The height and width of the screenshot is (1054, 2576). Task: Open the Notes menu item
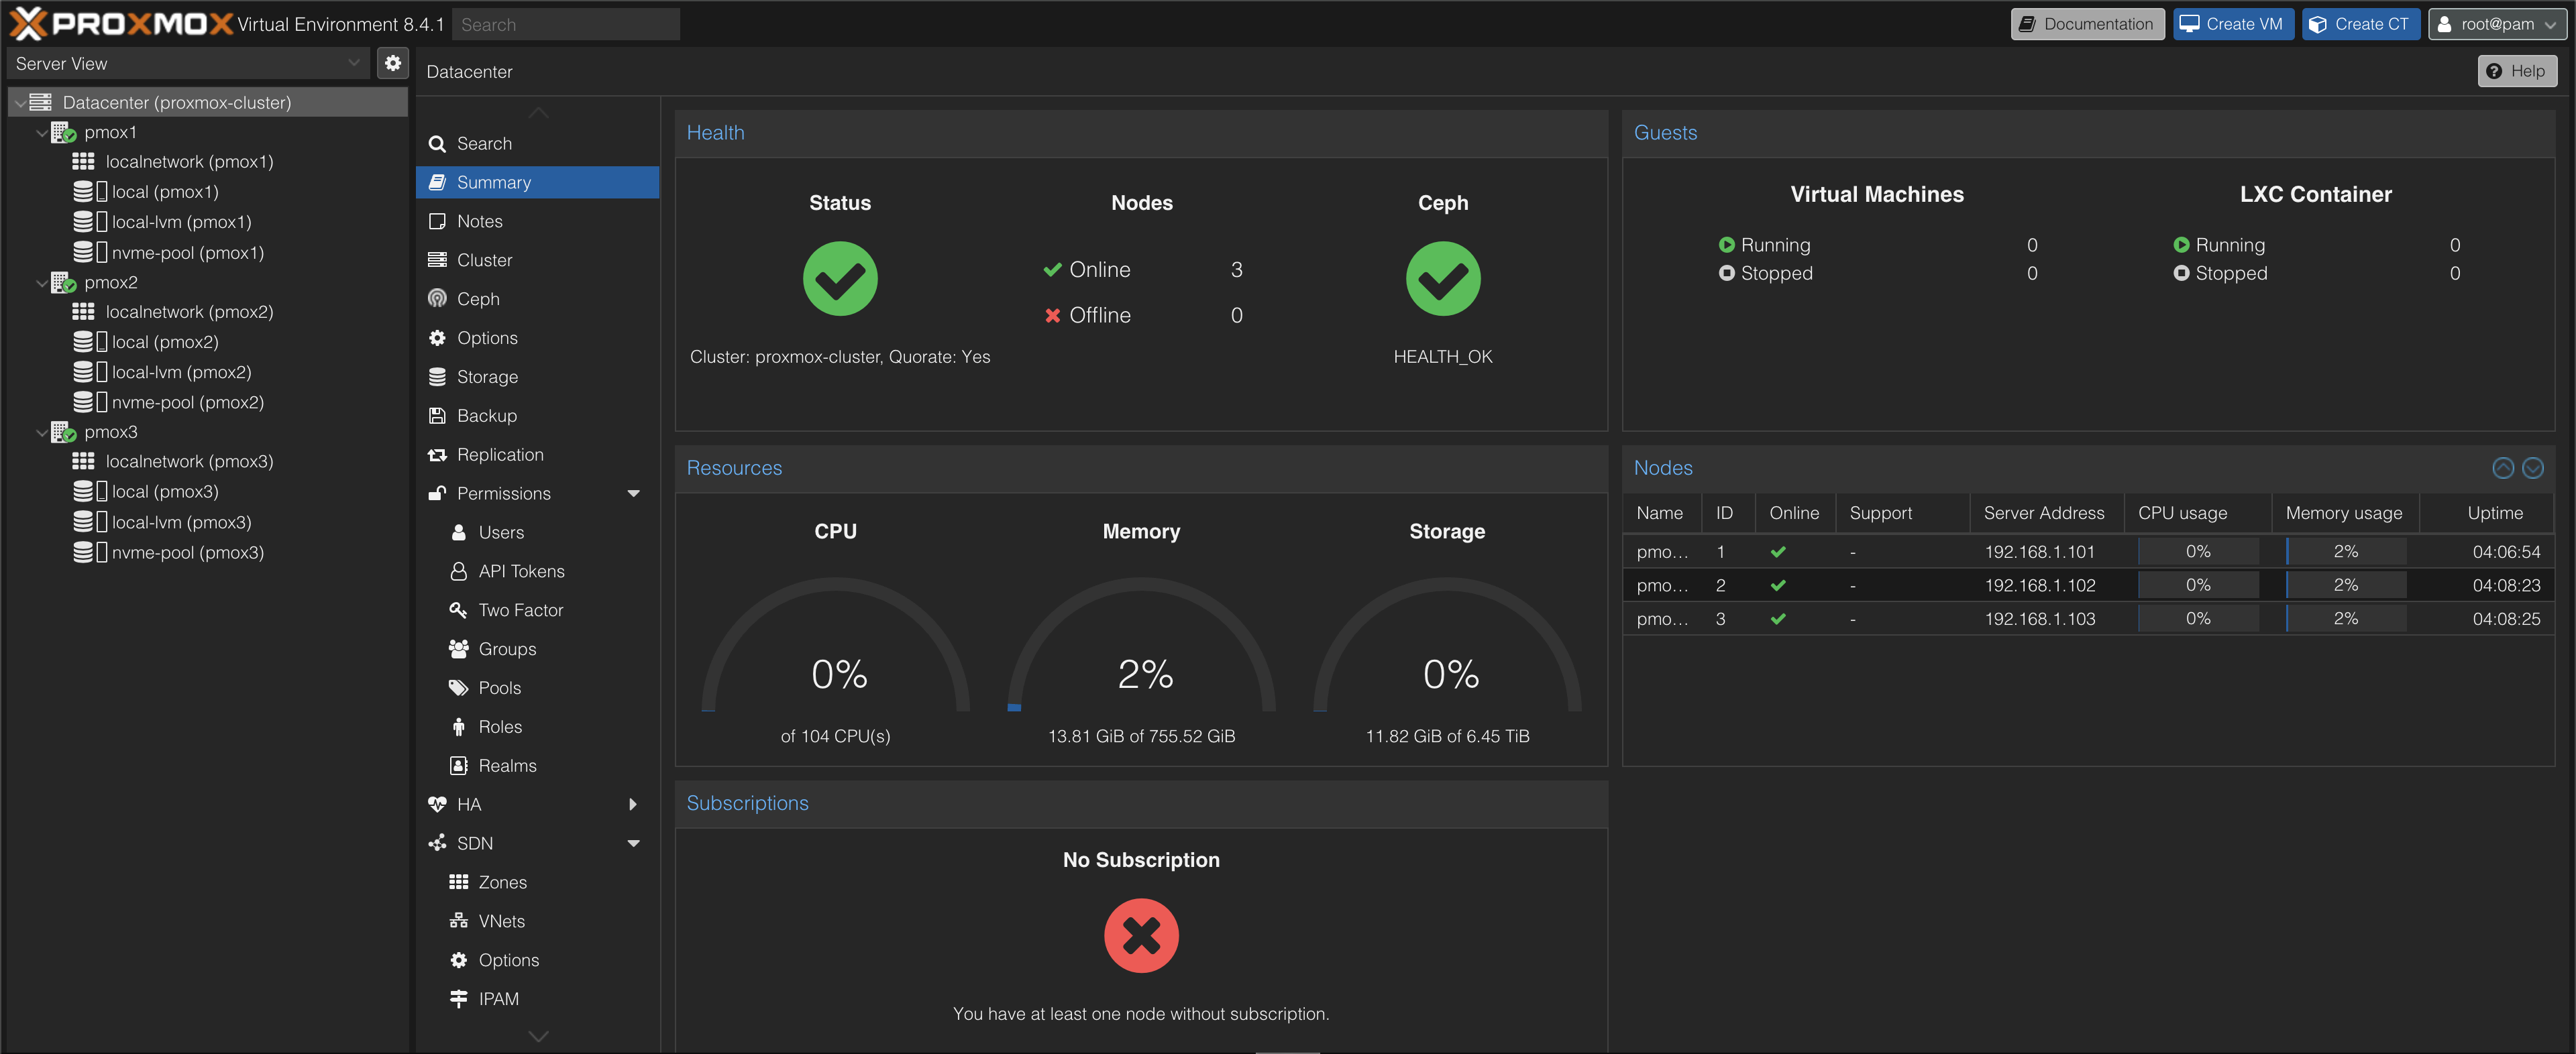point(537,221)
